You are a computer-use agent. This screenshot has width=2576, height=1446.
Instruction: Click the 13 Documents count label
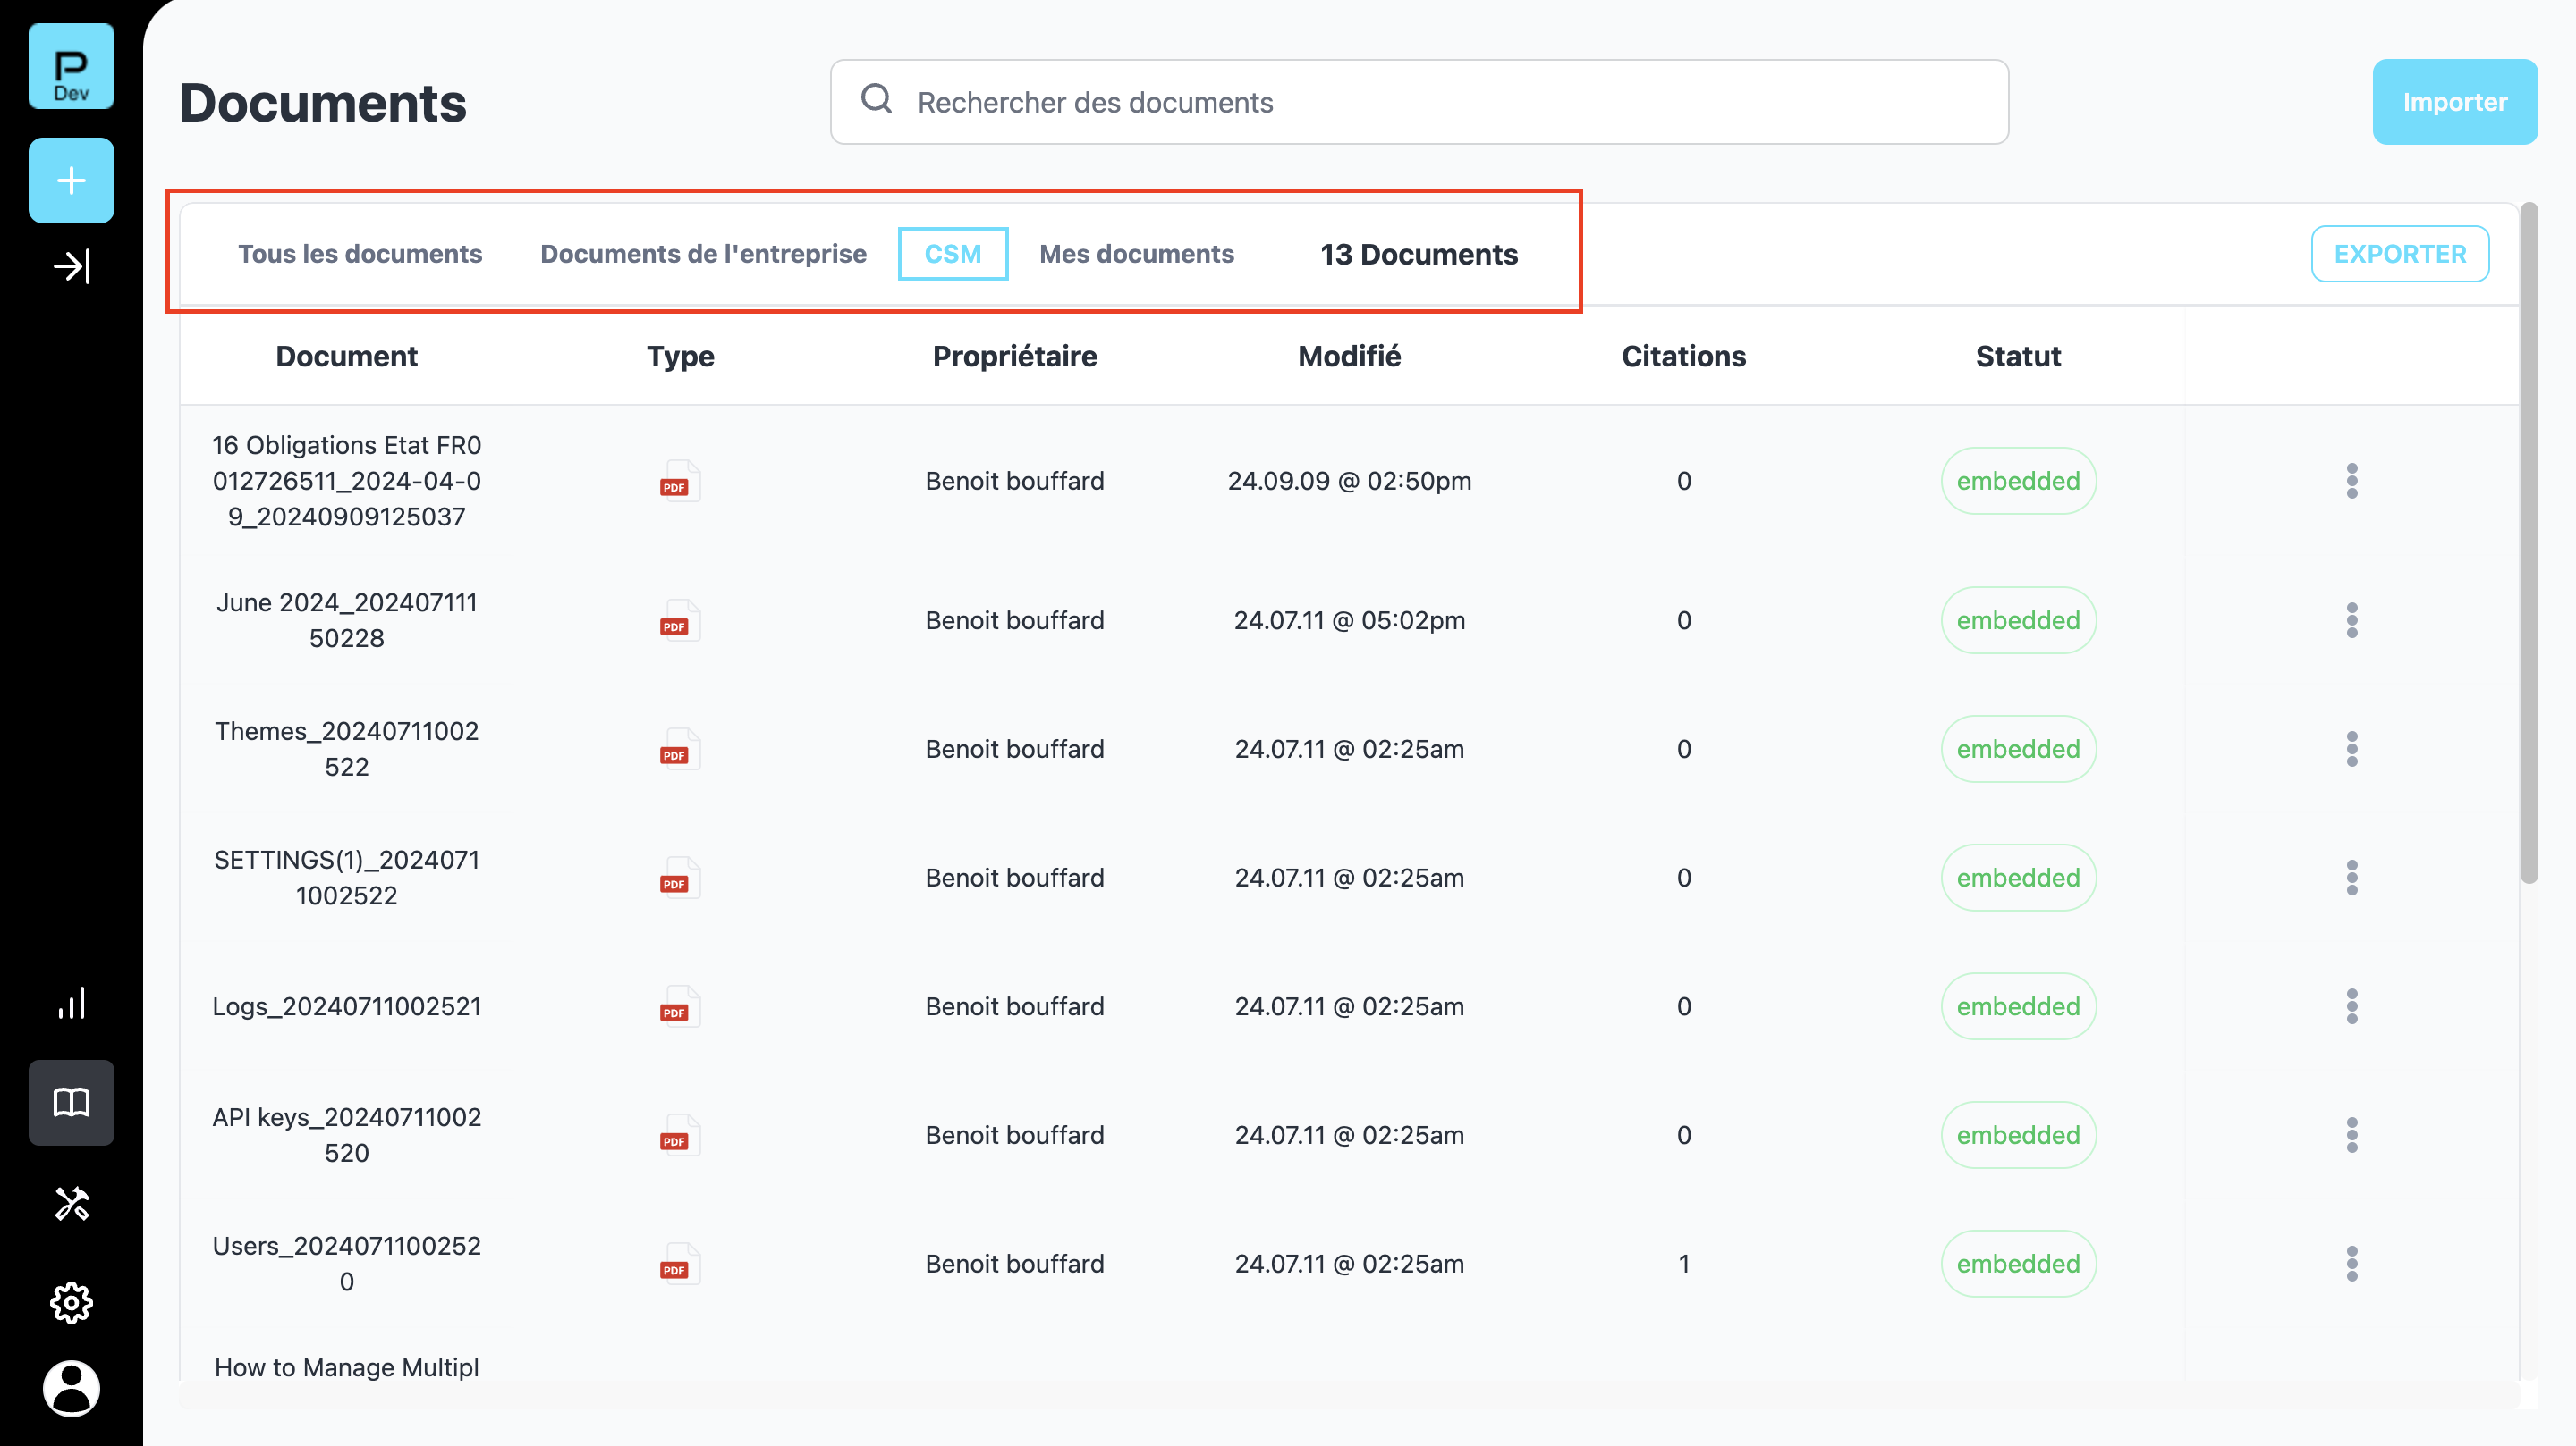1418,254
